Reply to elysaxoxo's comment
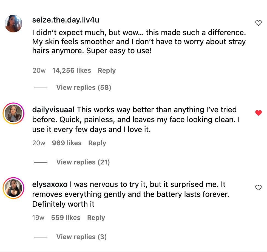The width and height of the screenshot is (267, 252). [x=96, y=218]
